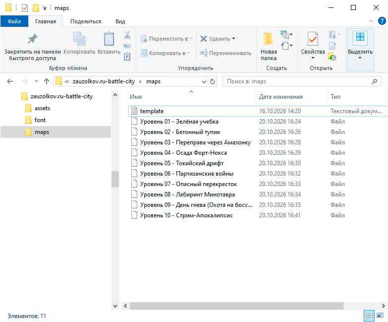This screenshot has height=322, width=388.
Task: Click the horizontal scrollbar thumb
Action: coord(236,306)
